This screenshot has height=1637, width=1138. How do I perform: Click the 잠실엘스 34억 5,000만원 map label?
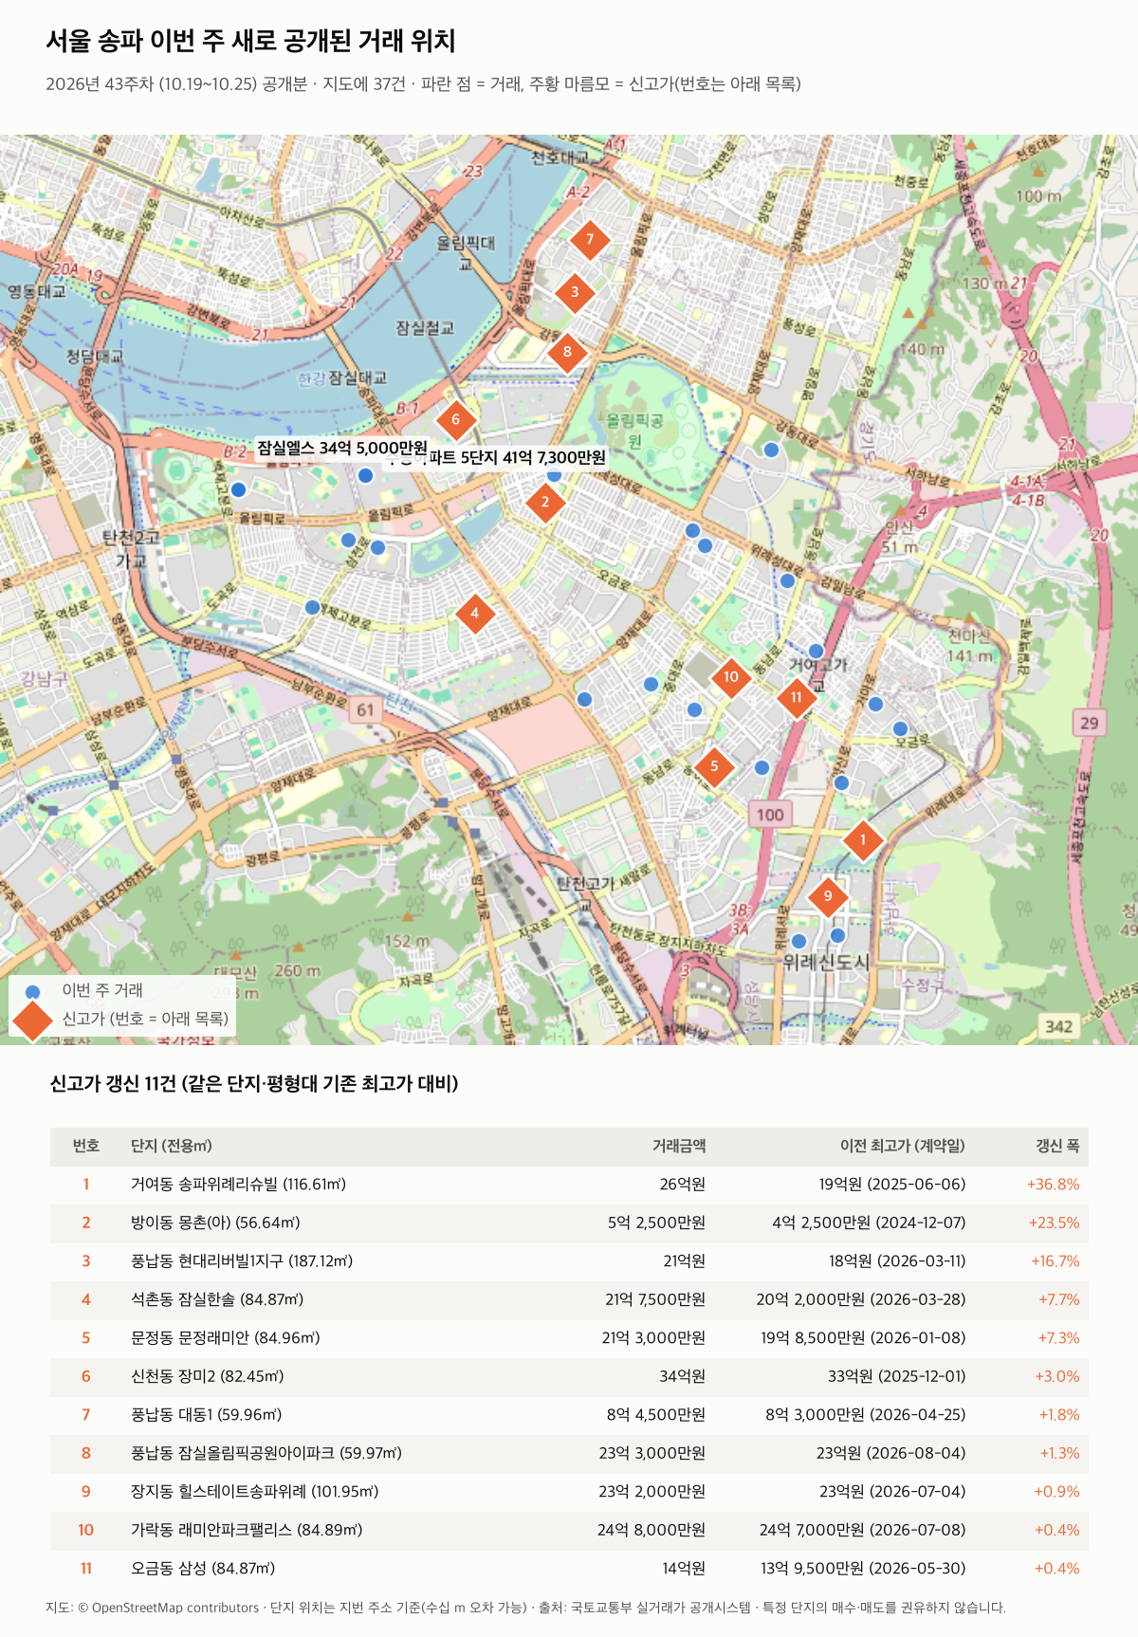pos(343,448)
